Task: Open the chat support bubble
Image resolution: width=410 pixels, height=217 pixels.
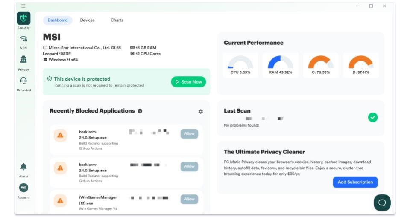Action: click(382, 203)
